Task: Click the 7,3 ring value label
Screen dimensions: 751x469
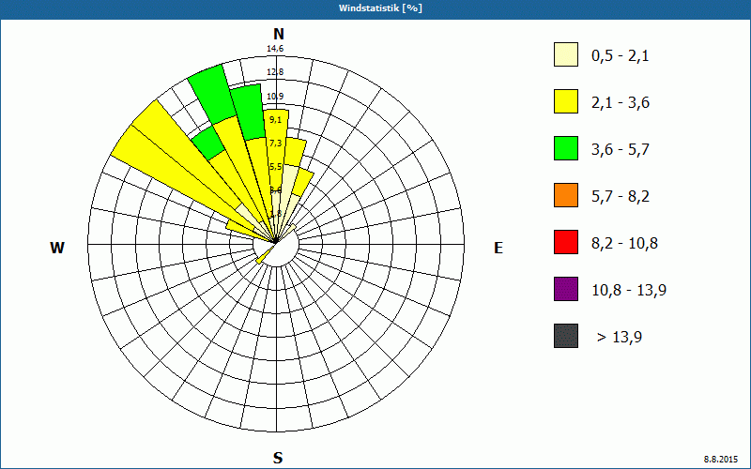Action: click(x=275, y=144)
